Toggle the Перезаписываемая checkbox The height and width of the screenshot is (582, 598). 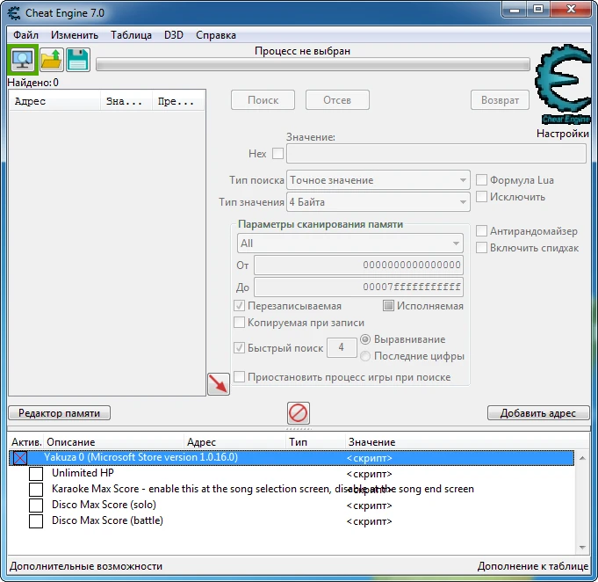point(239,306)
